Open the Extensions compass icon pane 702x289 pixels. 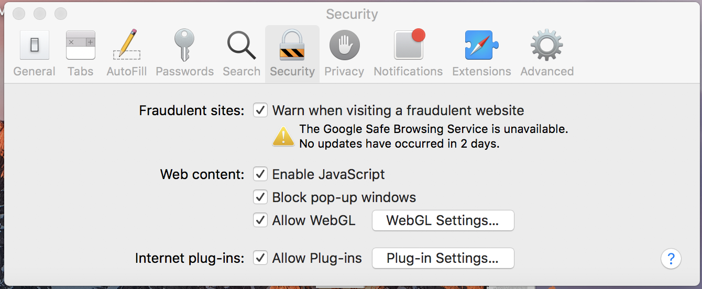(x=481, y=46)
